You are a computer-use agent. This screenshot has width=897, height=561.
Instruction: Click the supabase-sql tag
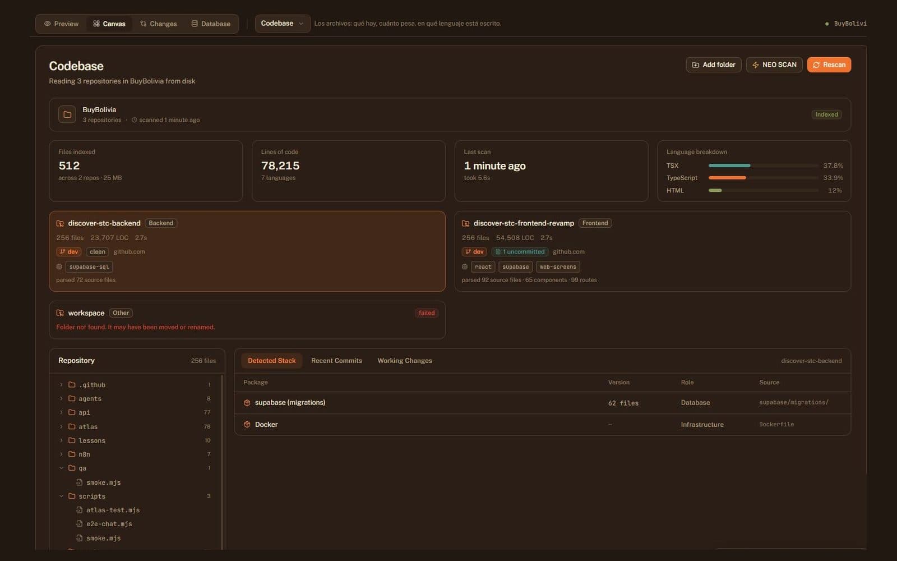click(89, 267)
